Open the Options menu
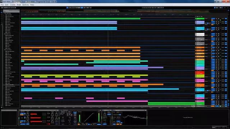Viewport: 230px width, 129px height. 26,5
